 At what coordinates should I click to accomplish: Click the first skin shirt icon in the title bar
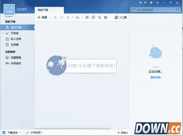(x=141, y=3)
